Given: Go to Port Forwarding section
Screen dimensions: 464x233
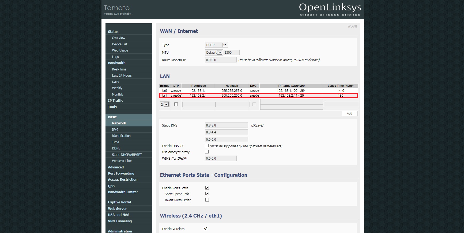Looking at the screenshot, I should coord(121,173).
